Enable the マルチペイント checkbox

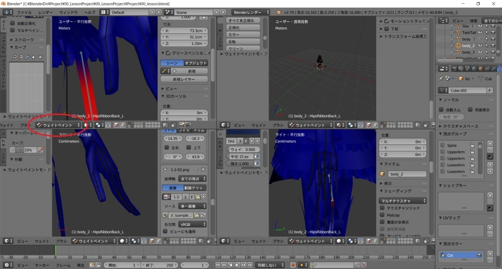[x=12, y=30]
